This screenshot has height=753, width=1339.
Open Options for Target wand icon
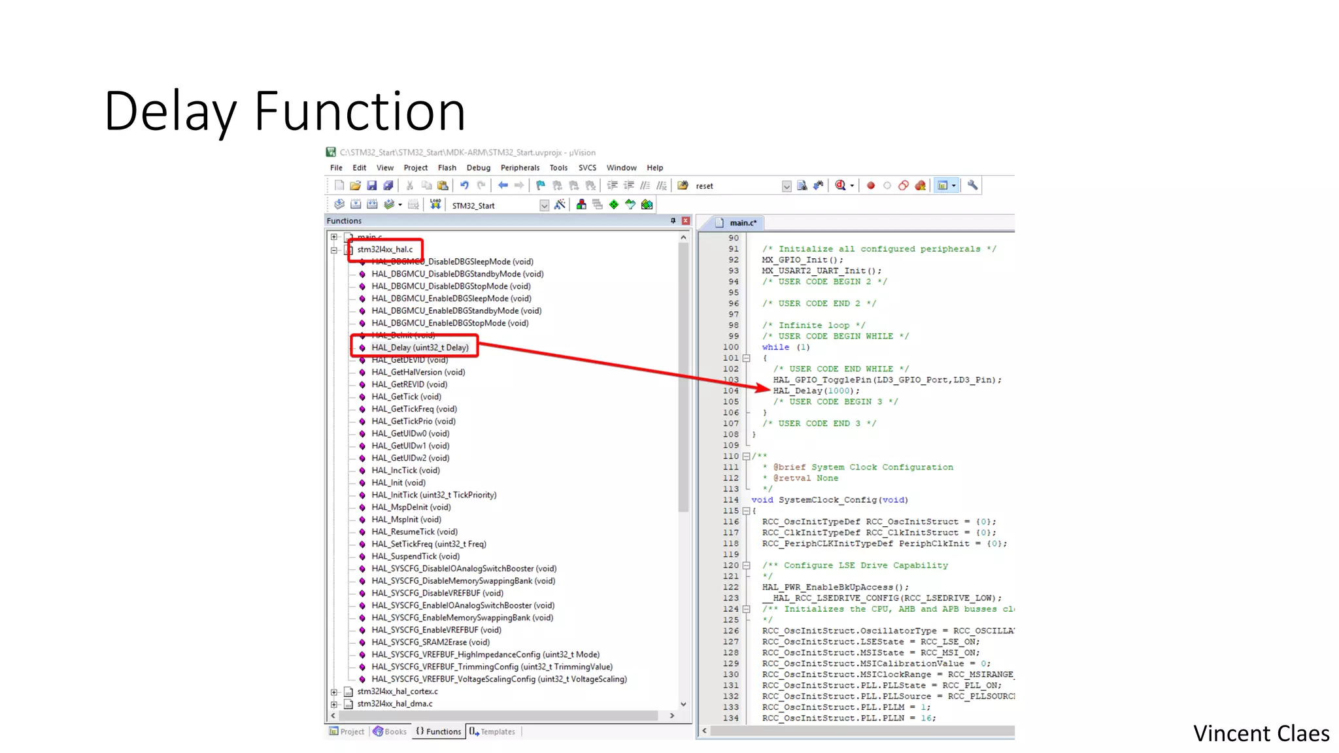(x=560, y=205)
